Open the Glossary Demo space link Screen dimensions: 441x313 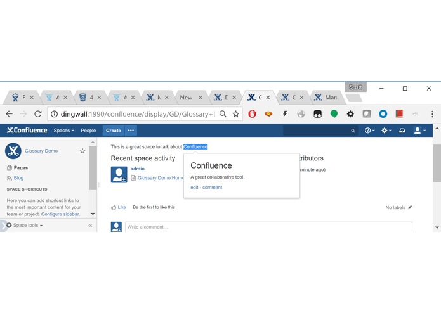41,151
